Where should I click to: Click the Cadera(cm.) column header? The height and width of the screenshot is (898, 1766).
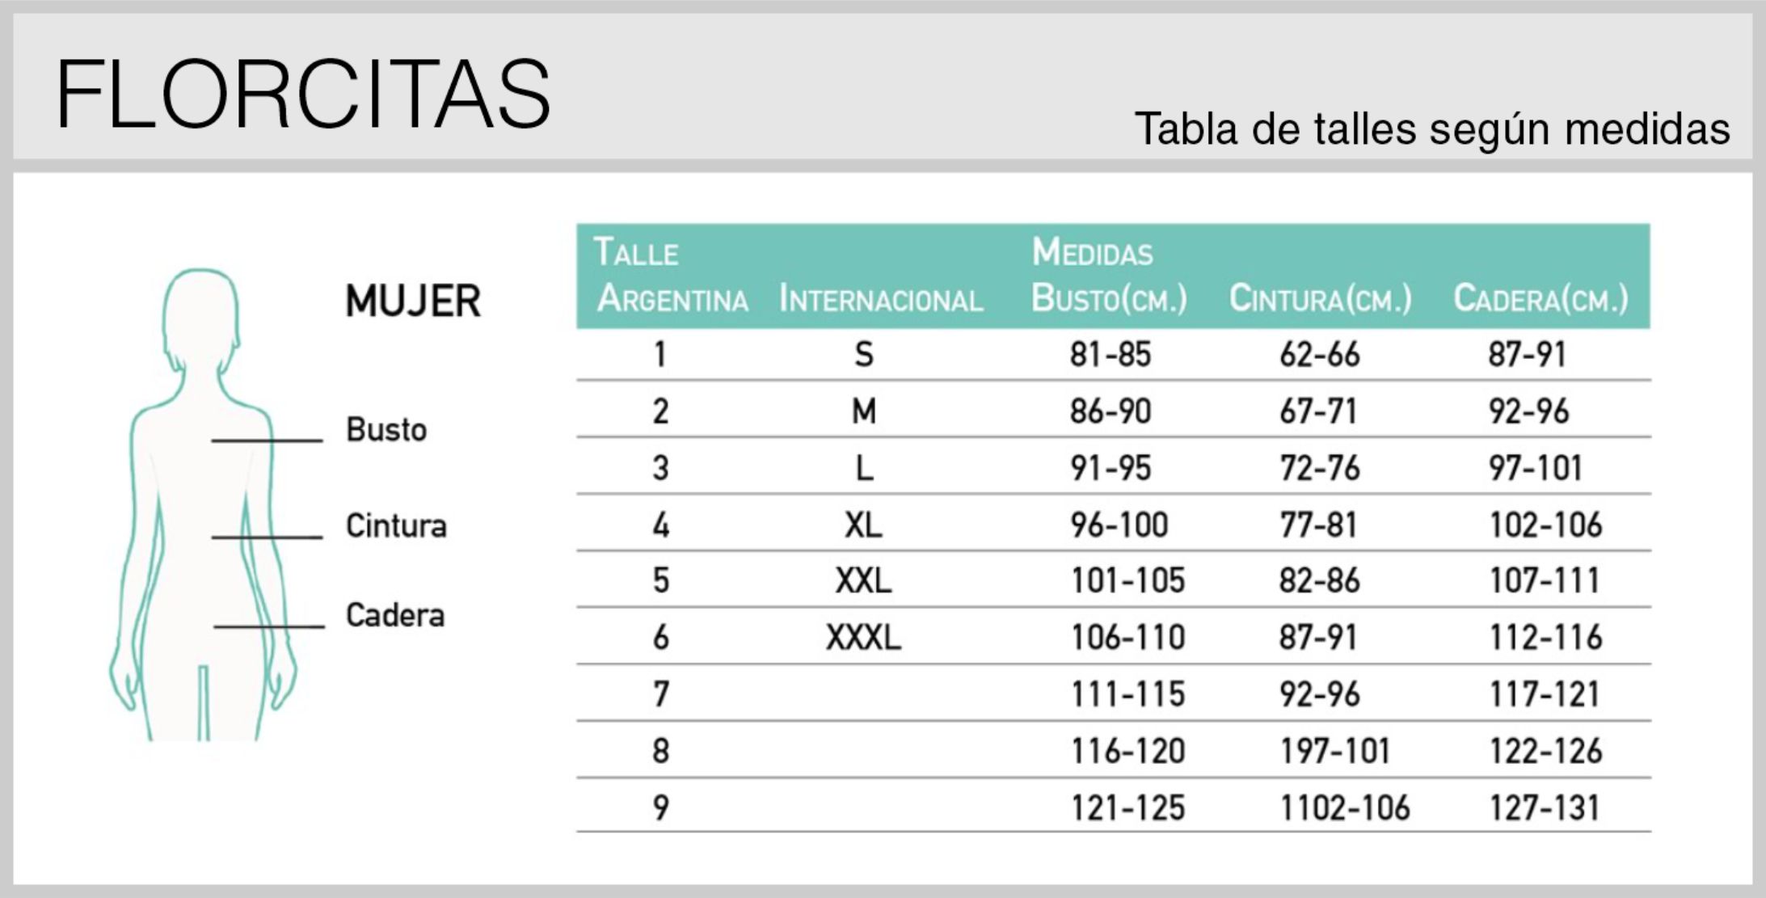click(x=1541, y=298)
